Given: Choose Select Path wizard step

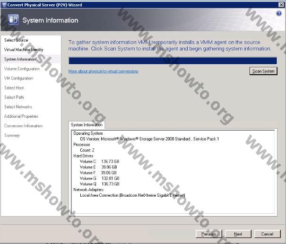Looking at the screenshot, I should (x=14, y=97).
